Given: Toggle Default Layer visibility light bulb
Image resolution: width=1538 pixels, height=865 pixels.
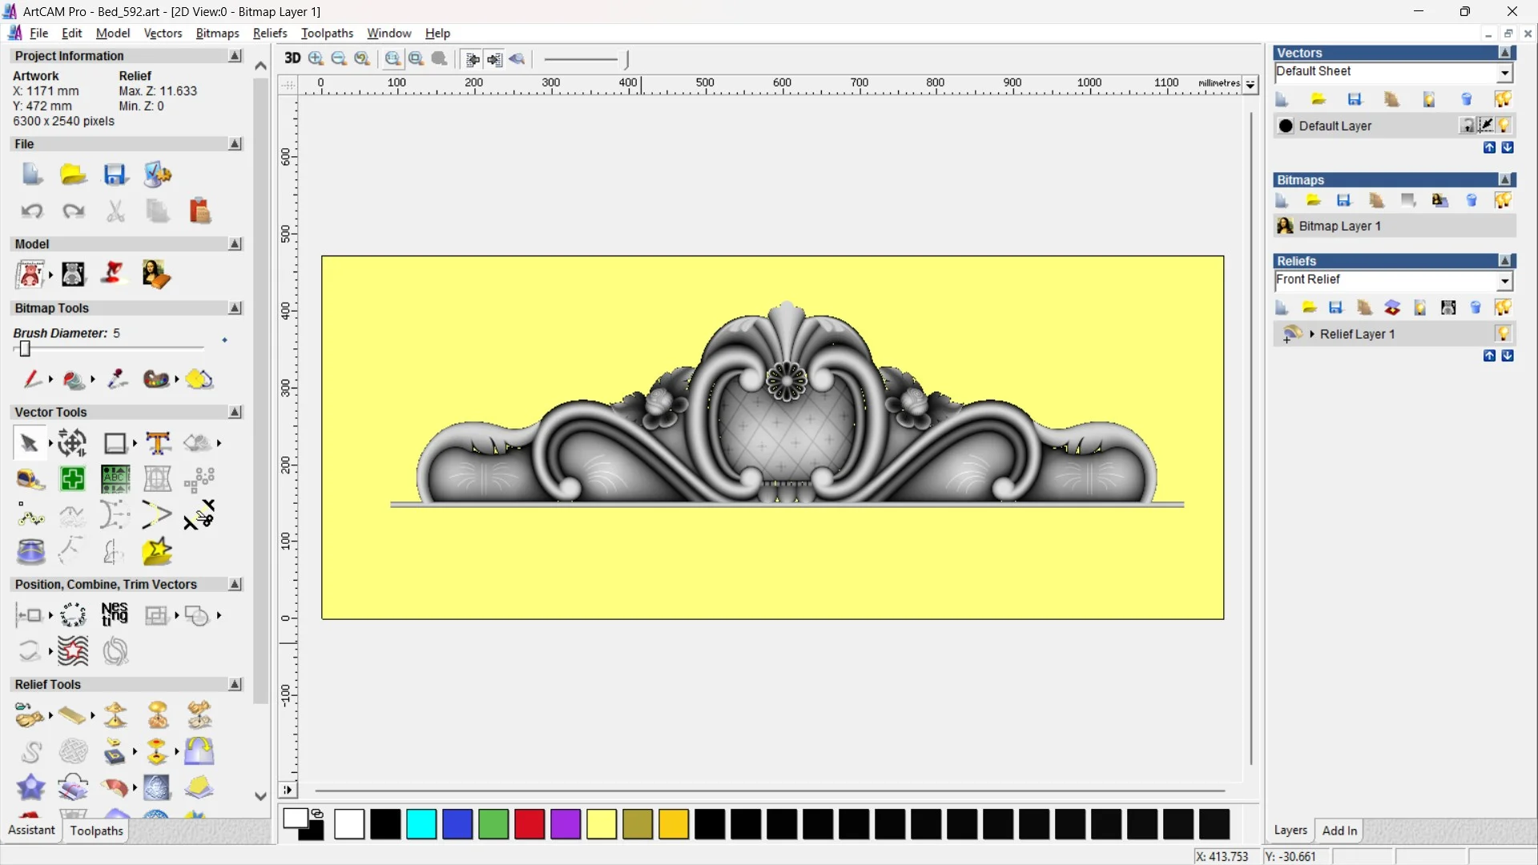Looking at the screenshot, I should click(x=1504, y=126).
